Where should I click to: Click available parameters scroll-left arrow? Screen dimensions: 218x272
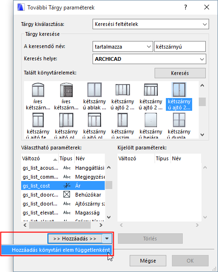(25, 225)
